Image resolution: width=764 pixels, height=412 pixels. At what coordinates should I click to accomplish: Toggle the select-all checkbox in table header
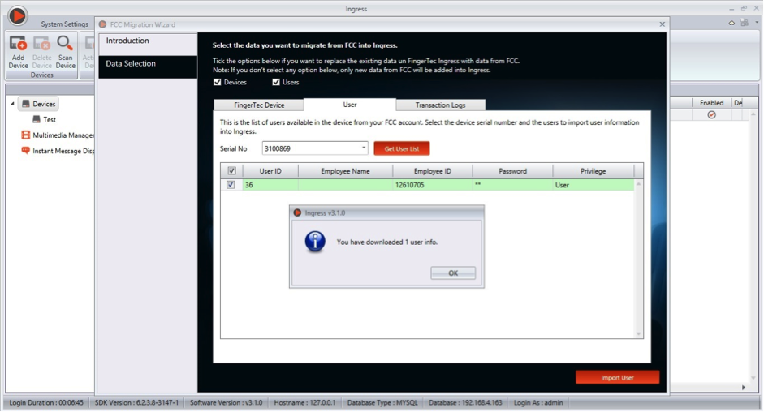(231, 171)
